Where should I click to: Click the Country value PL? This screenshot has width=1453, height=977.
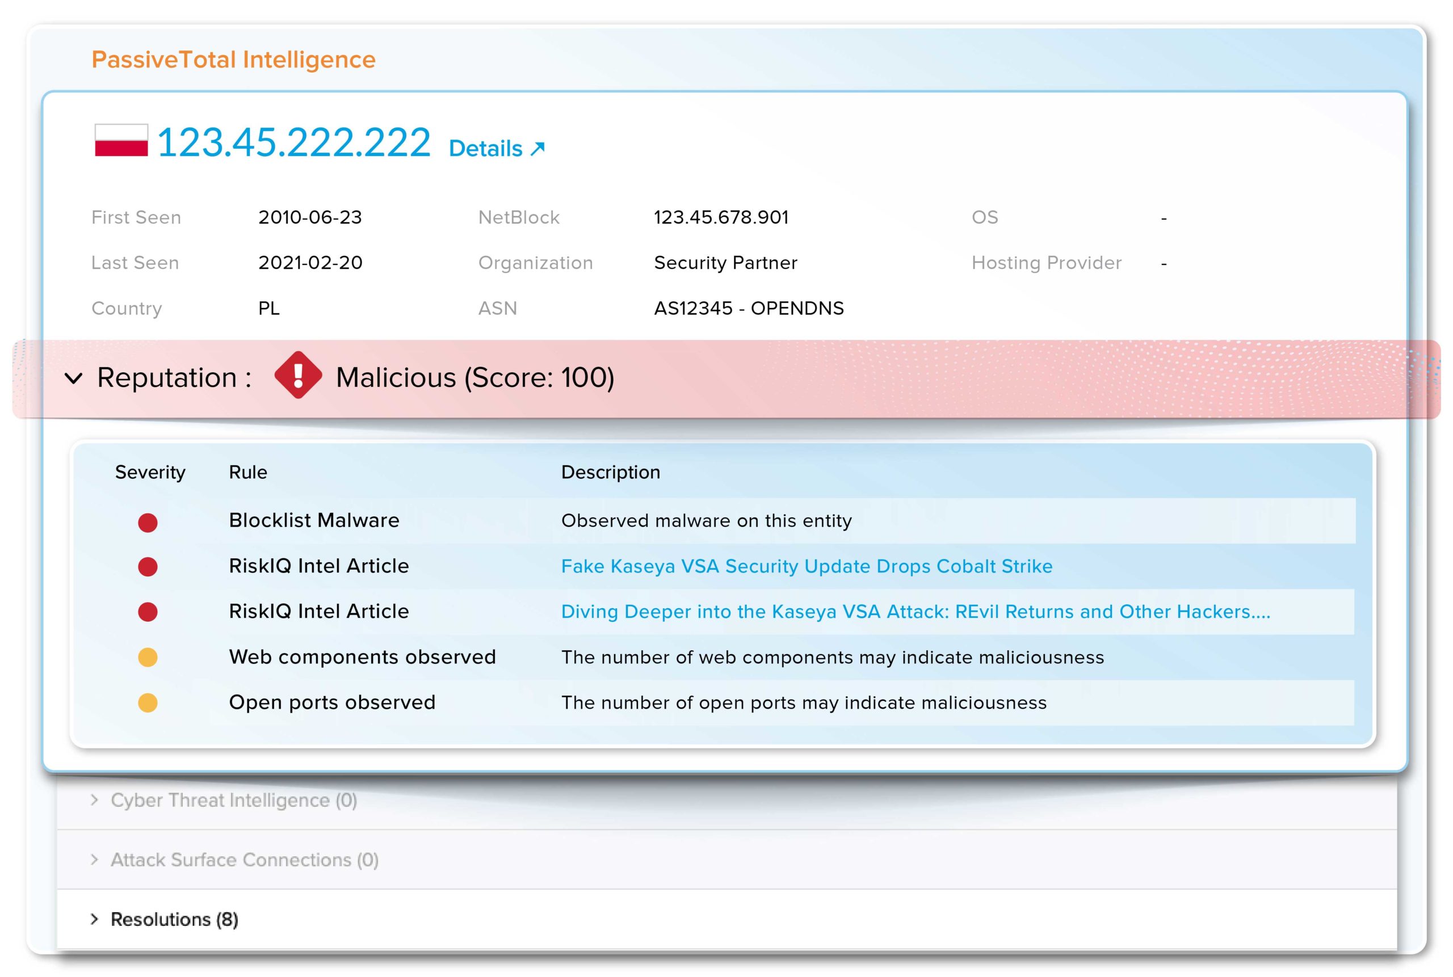coord(268,309)
